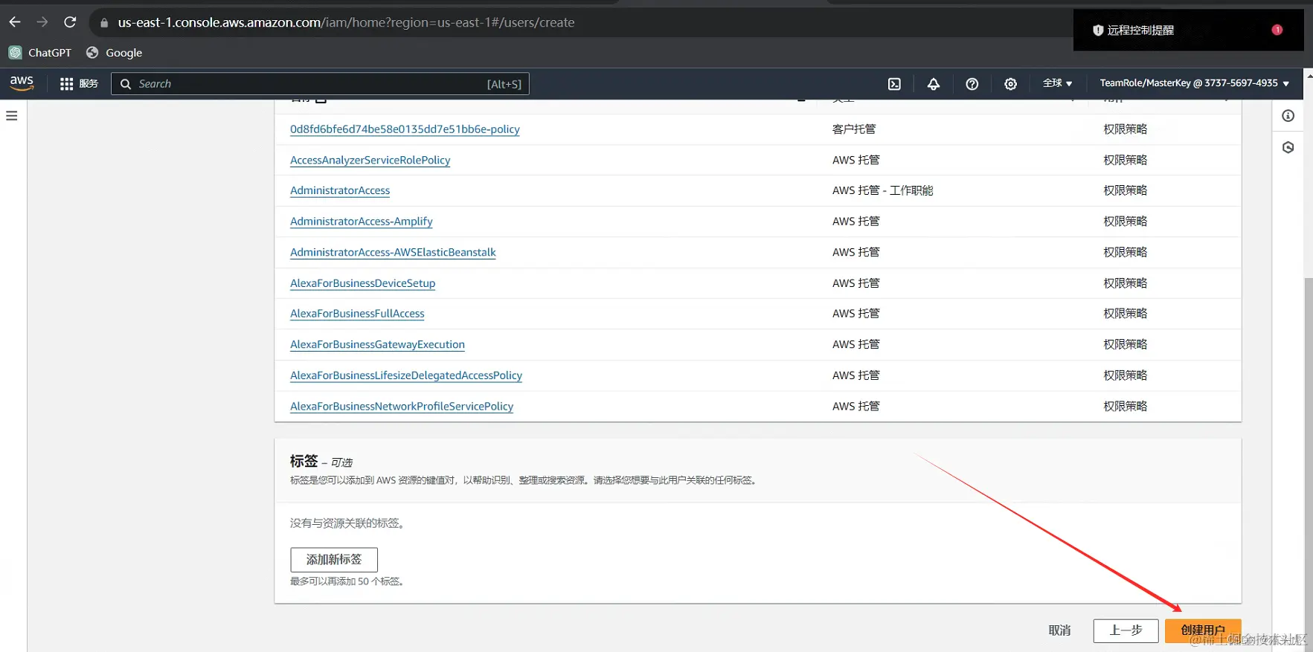Open the AlexaForBusinessLifesizeDelegatedAccessPolicy link
Image resolution: width=1313 pixels, height=652 pixels.
coord(406,375)
